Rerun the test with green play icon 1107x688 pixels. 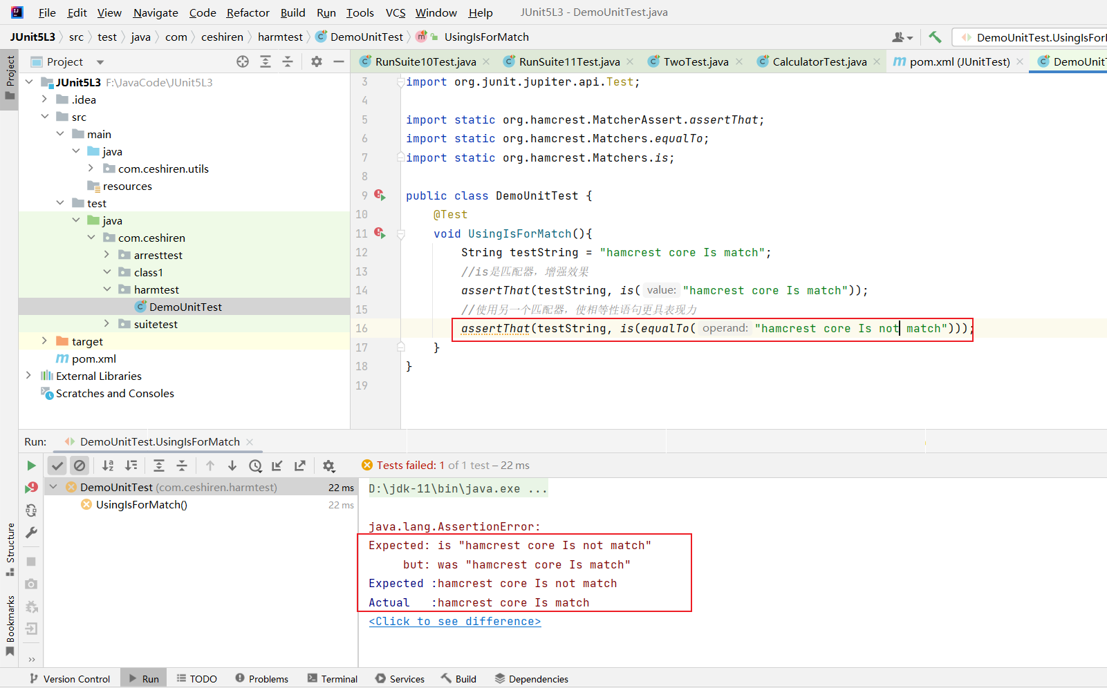point(31,466)
